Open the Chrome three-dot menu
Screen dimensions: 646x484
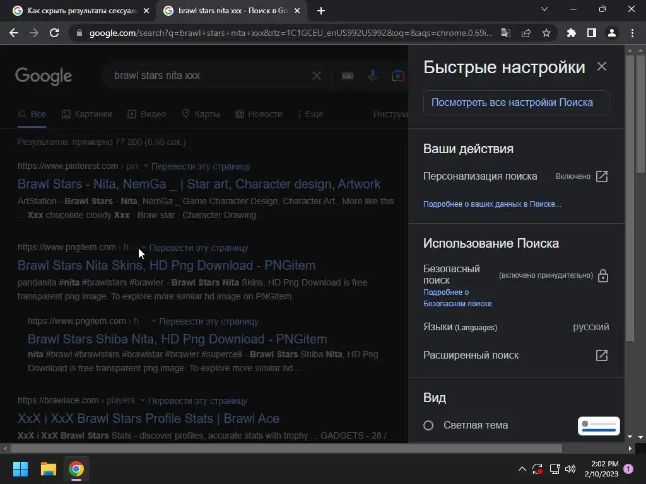click(x=632, y=33)
